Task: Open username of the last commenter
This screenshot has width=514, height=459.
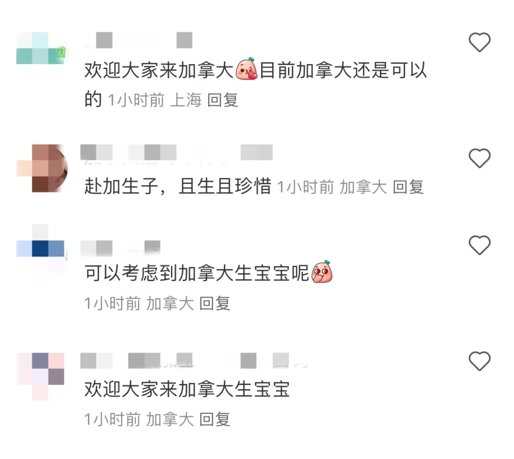Action: (194, 361)
